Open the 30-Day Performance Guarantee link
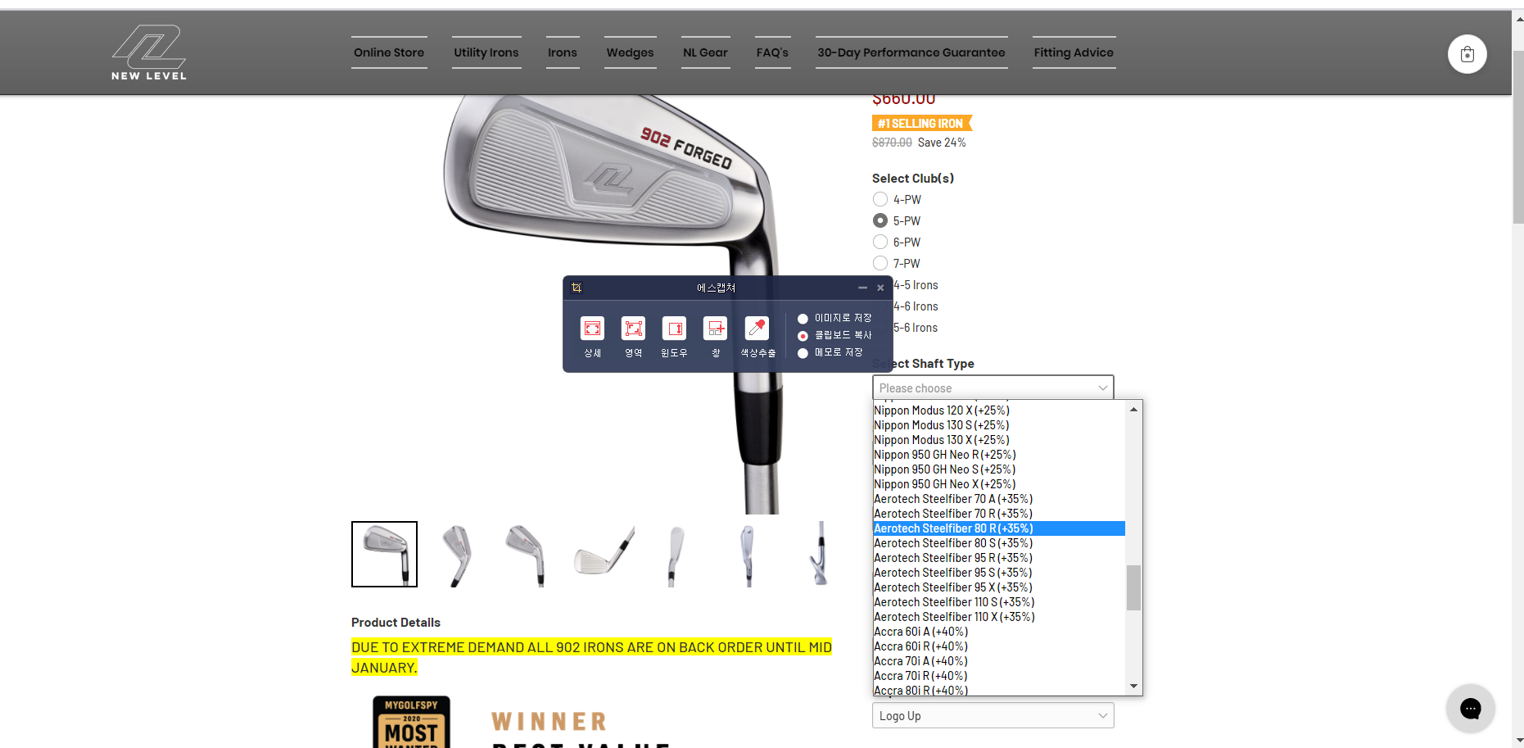1524x748 pixels. click(911, 52)
